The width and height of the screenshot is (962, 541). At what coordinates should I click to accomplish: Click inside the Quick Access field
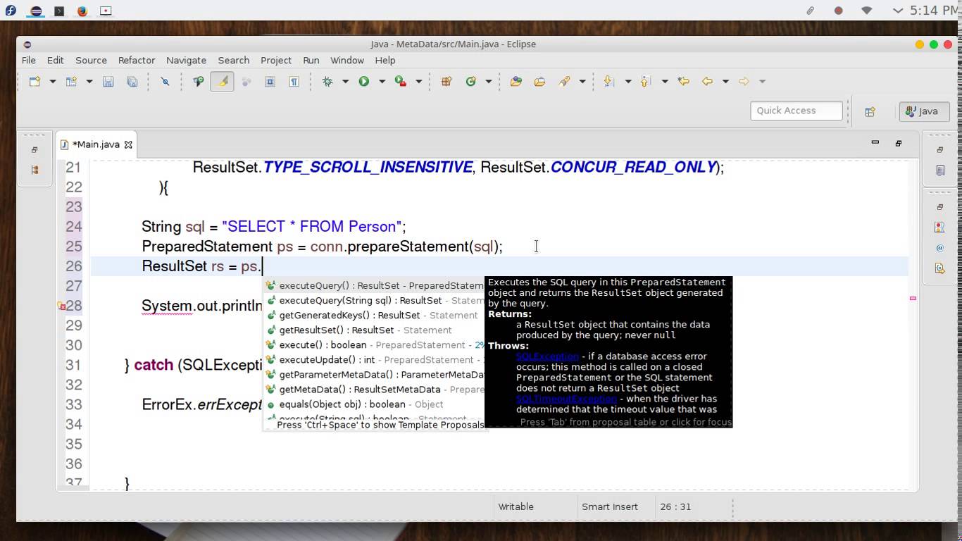[796, 111]
